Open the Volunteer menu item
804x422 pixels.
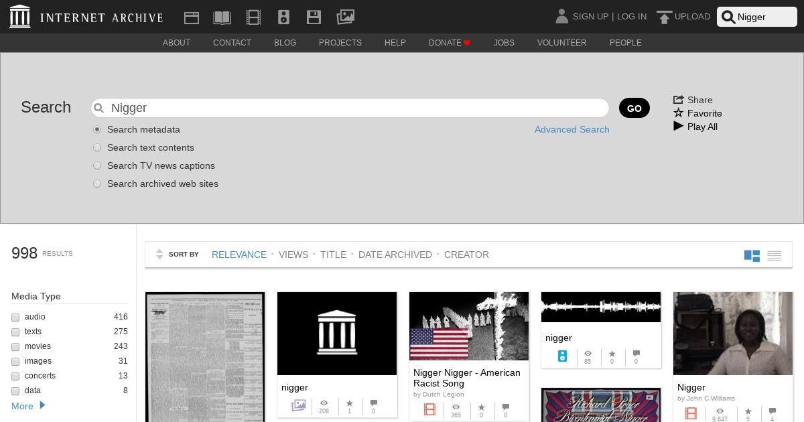561,43
